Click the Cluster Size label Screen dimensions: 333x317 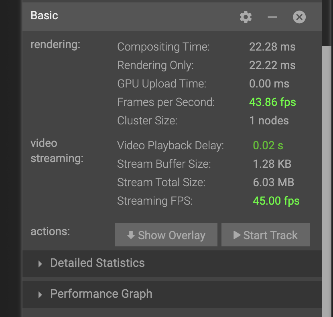147,120
